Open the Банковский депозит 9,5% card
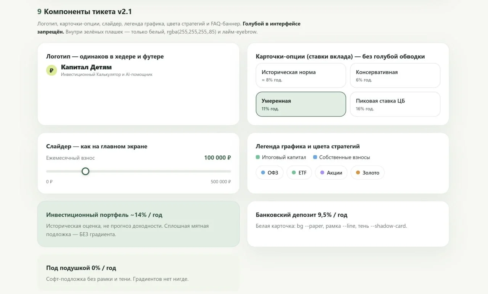This screenshot has width=488, height=294. pyautogui.click(x=348, y=224)
